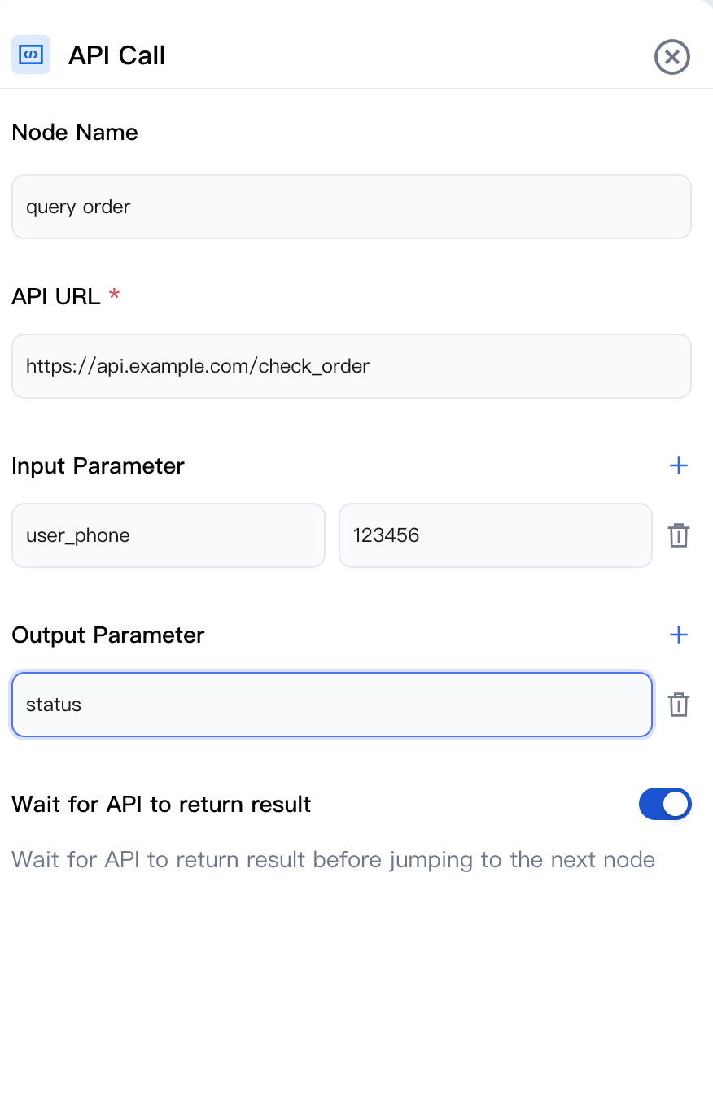Click the API Call node icon

tap(31, 55)
